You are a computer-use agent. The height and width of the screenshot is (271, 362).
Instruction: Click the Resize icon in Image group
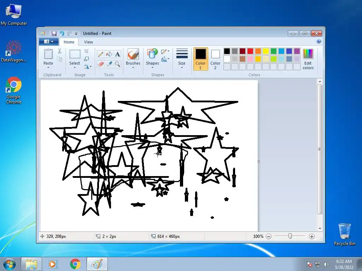(87, 59)
